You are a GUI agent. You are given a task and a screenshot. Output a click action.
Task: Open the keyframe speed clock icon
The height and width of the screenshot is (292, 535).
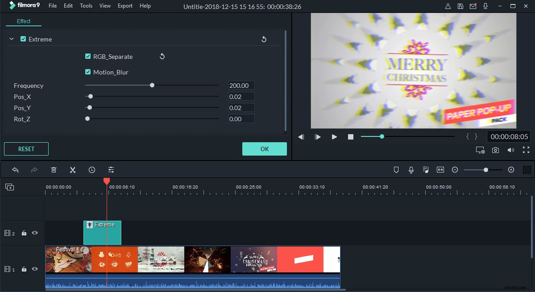[x=91, y=169]
